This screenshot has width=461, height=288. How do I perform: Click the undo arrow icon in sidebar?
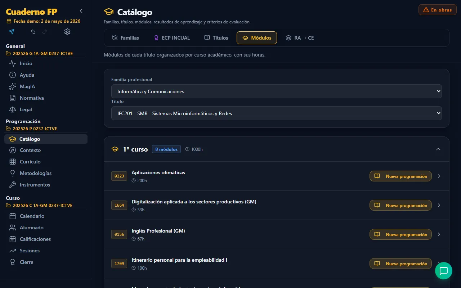[x=33, y=32]
